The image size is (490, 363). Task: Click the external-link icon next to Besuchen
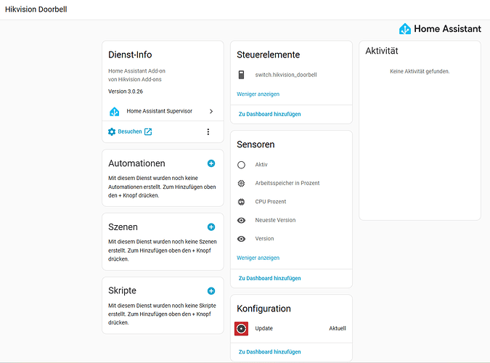point(148,131)
